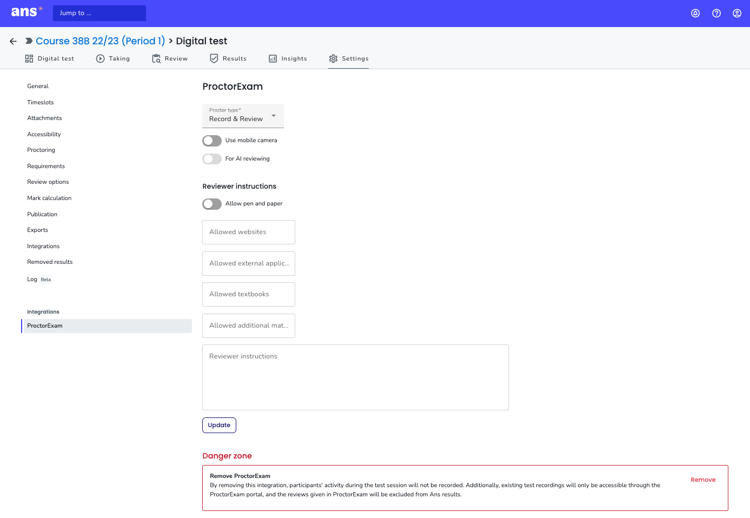
Task: Open the Digital test tab
Action: 50,58
